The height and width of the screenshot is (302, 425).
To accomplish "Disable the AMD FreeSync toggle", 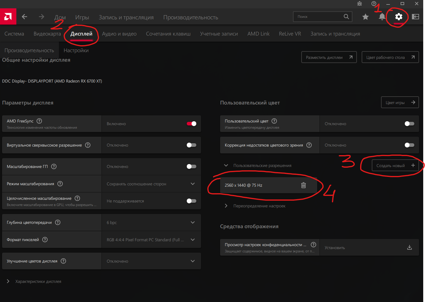I will tap(192, 124).
